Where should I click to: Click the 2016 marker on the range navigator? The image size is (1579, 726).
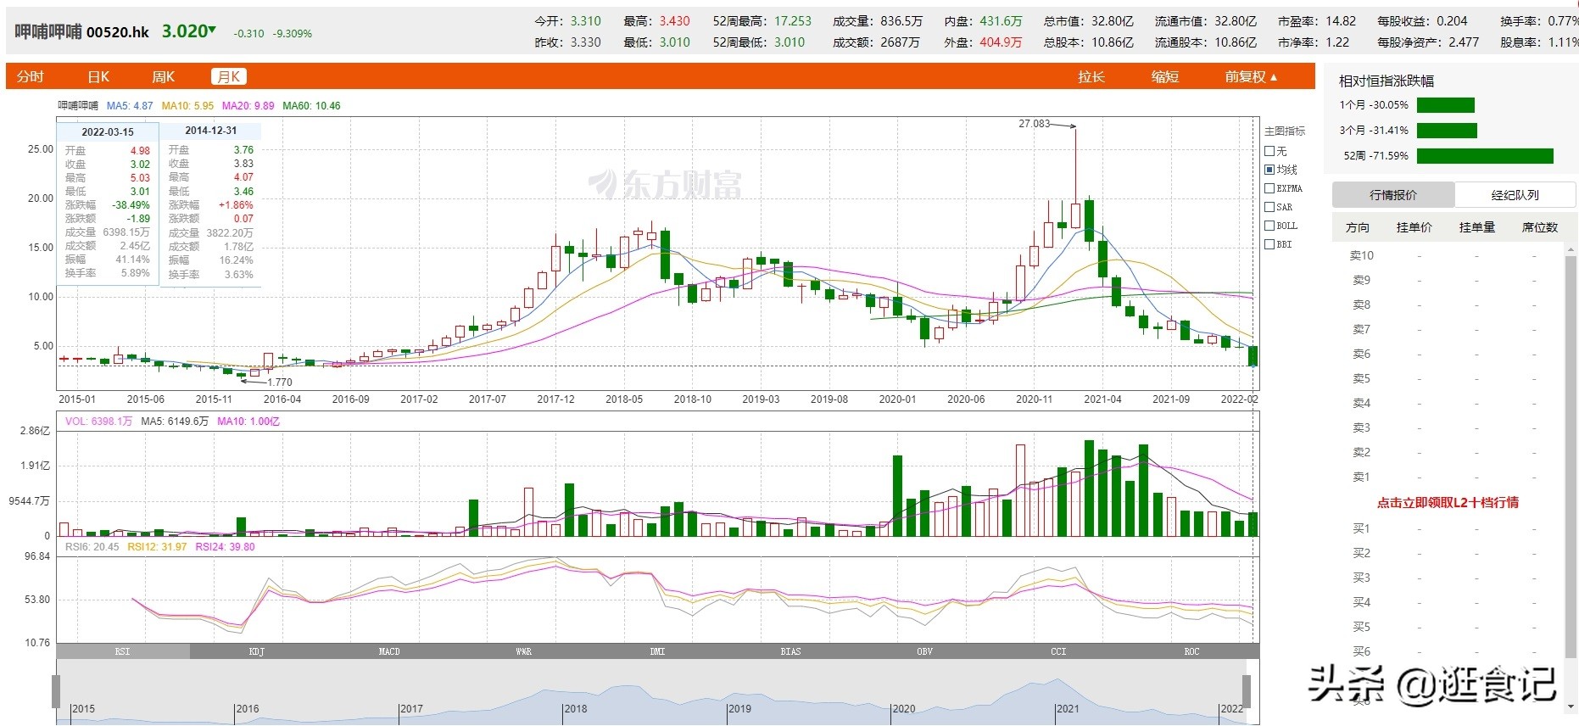tap(247, 709)
